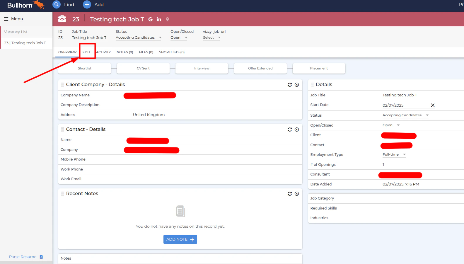The image size is (464, 264).
Task: Close the Recent Notes card
Action: pos(297,194)
